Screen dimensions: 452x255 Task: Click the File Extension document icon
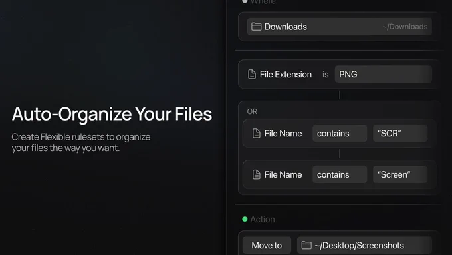pyautogui.click(x=252, y=74)
